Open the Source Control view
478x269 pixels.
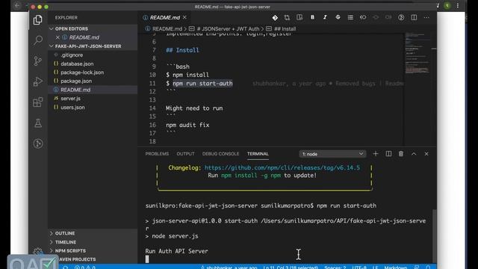(x=38, y=61)
